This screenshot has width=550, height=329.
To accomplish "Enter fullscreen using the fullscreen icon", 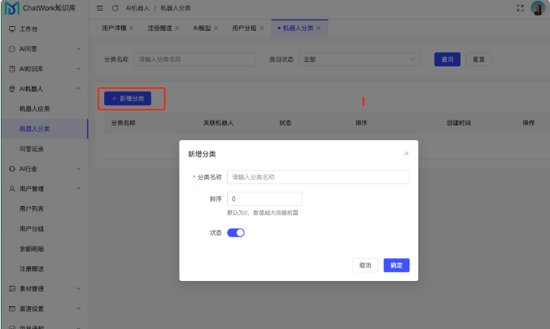I will coord(520,8).
